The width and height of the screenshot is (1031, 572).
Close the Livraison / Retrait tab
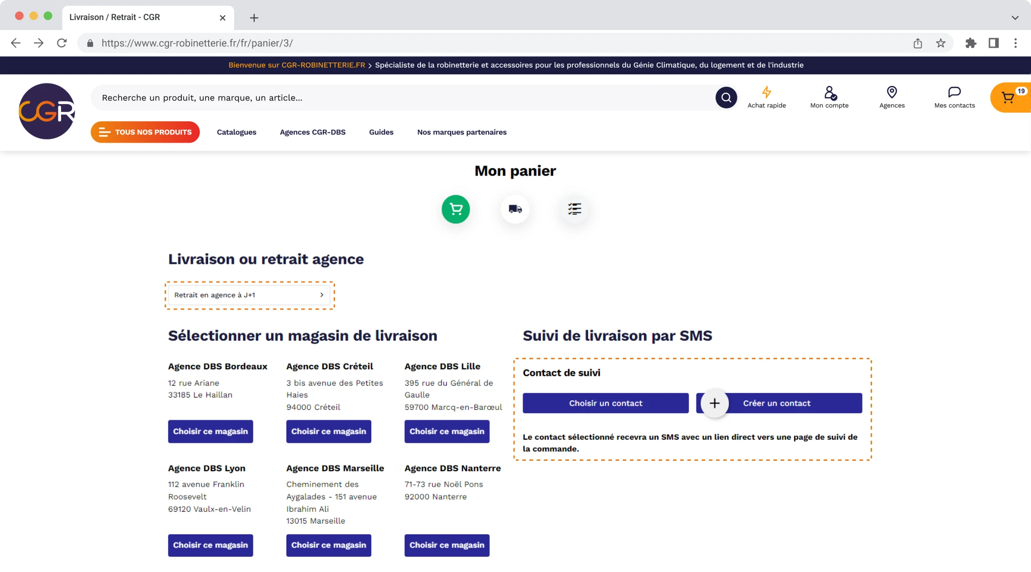point(222,18)
